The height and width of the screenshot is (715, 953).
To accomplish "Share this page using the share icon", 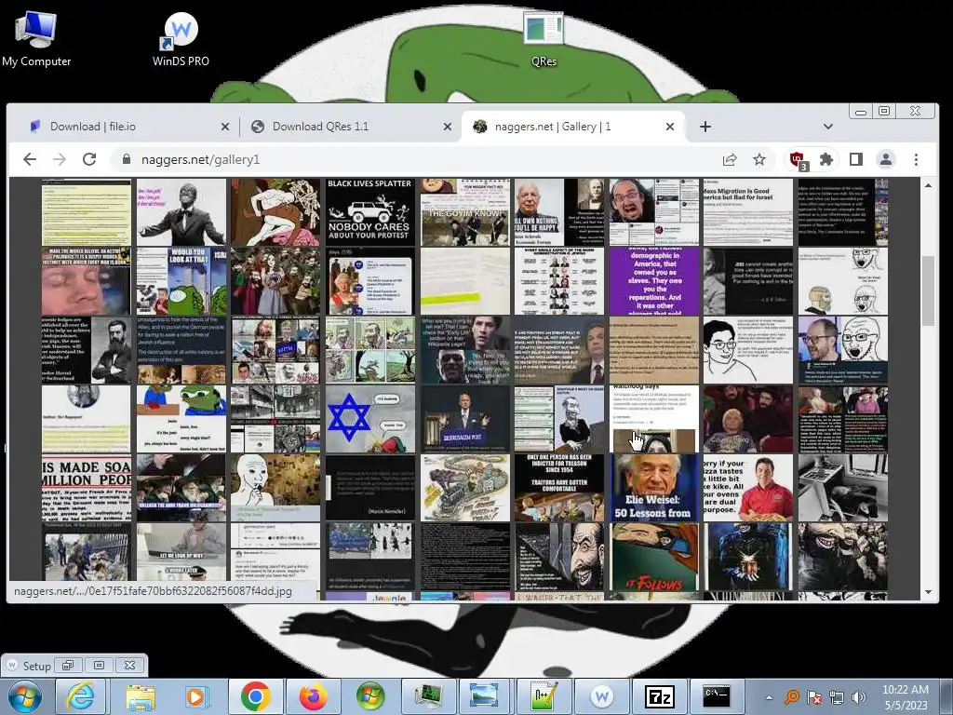I will point(730,159).
